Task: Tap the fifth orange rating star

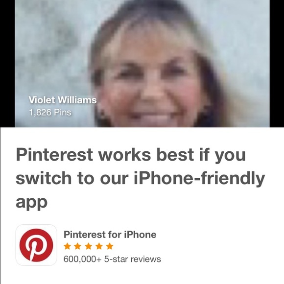Action: (110, 246)
